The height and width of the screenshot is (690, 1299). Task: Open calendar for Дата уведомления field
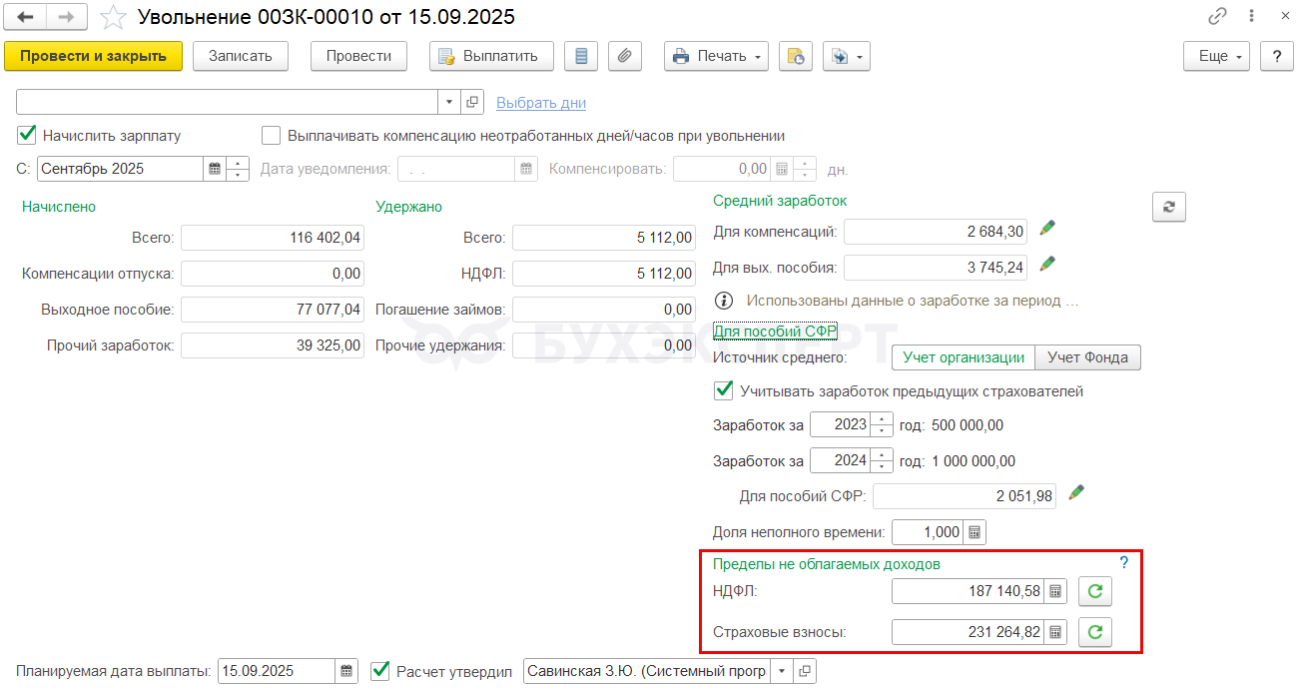click(x=526, y=169)
